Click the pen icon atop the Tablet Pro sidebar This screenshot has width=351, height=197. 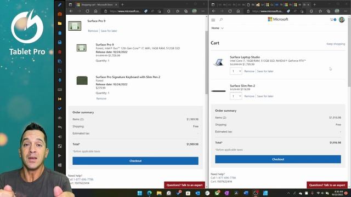click(x=60, y=5)
